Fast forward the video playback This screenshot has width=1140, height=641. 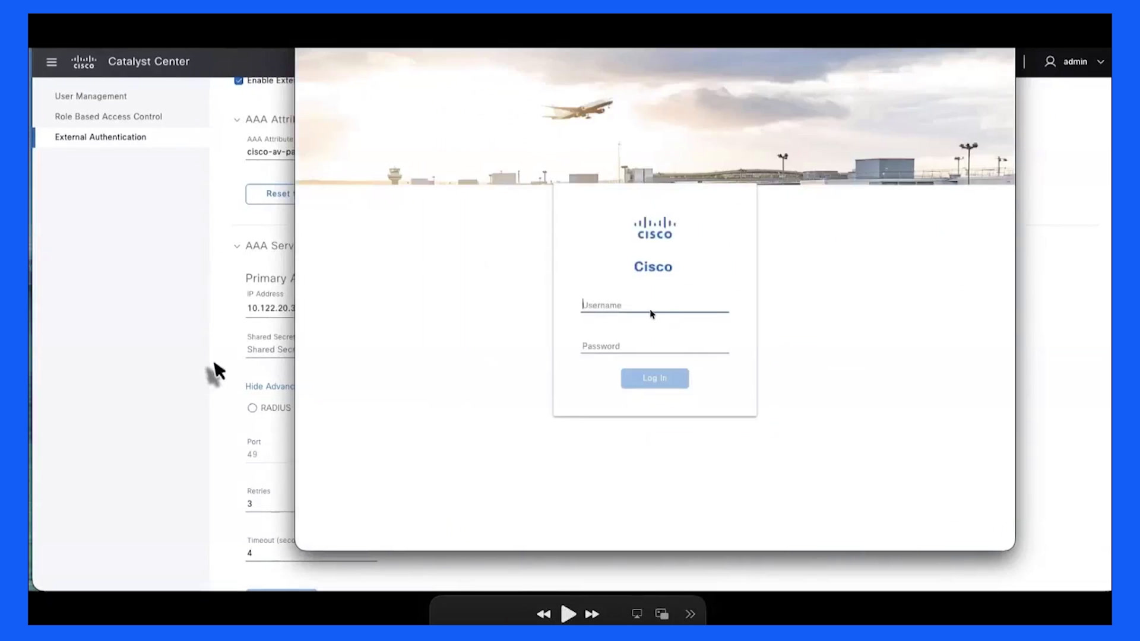coord(592,614)
